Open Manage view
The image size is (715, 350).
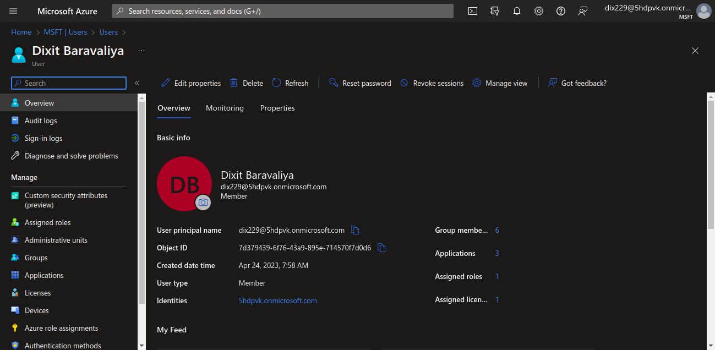coord(500,83)
